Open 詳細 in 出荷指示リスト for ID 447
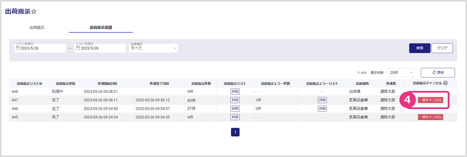467x157 pixels. point(235,100)
